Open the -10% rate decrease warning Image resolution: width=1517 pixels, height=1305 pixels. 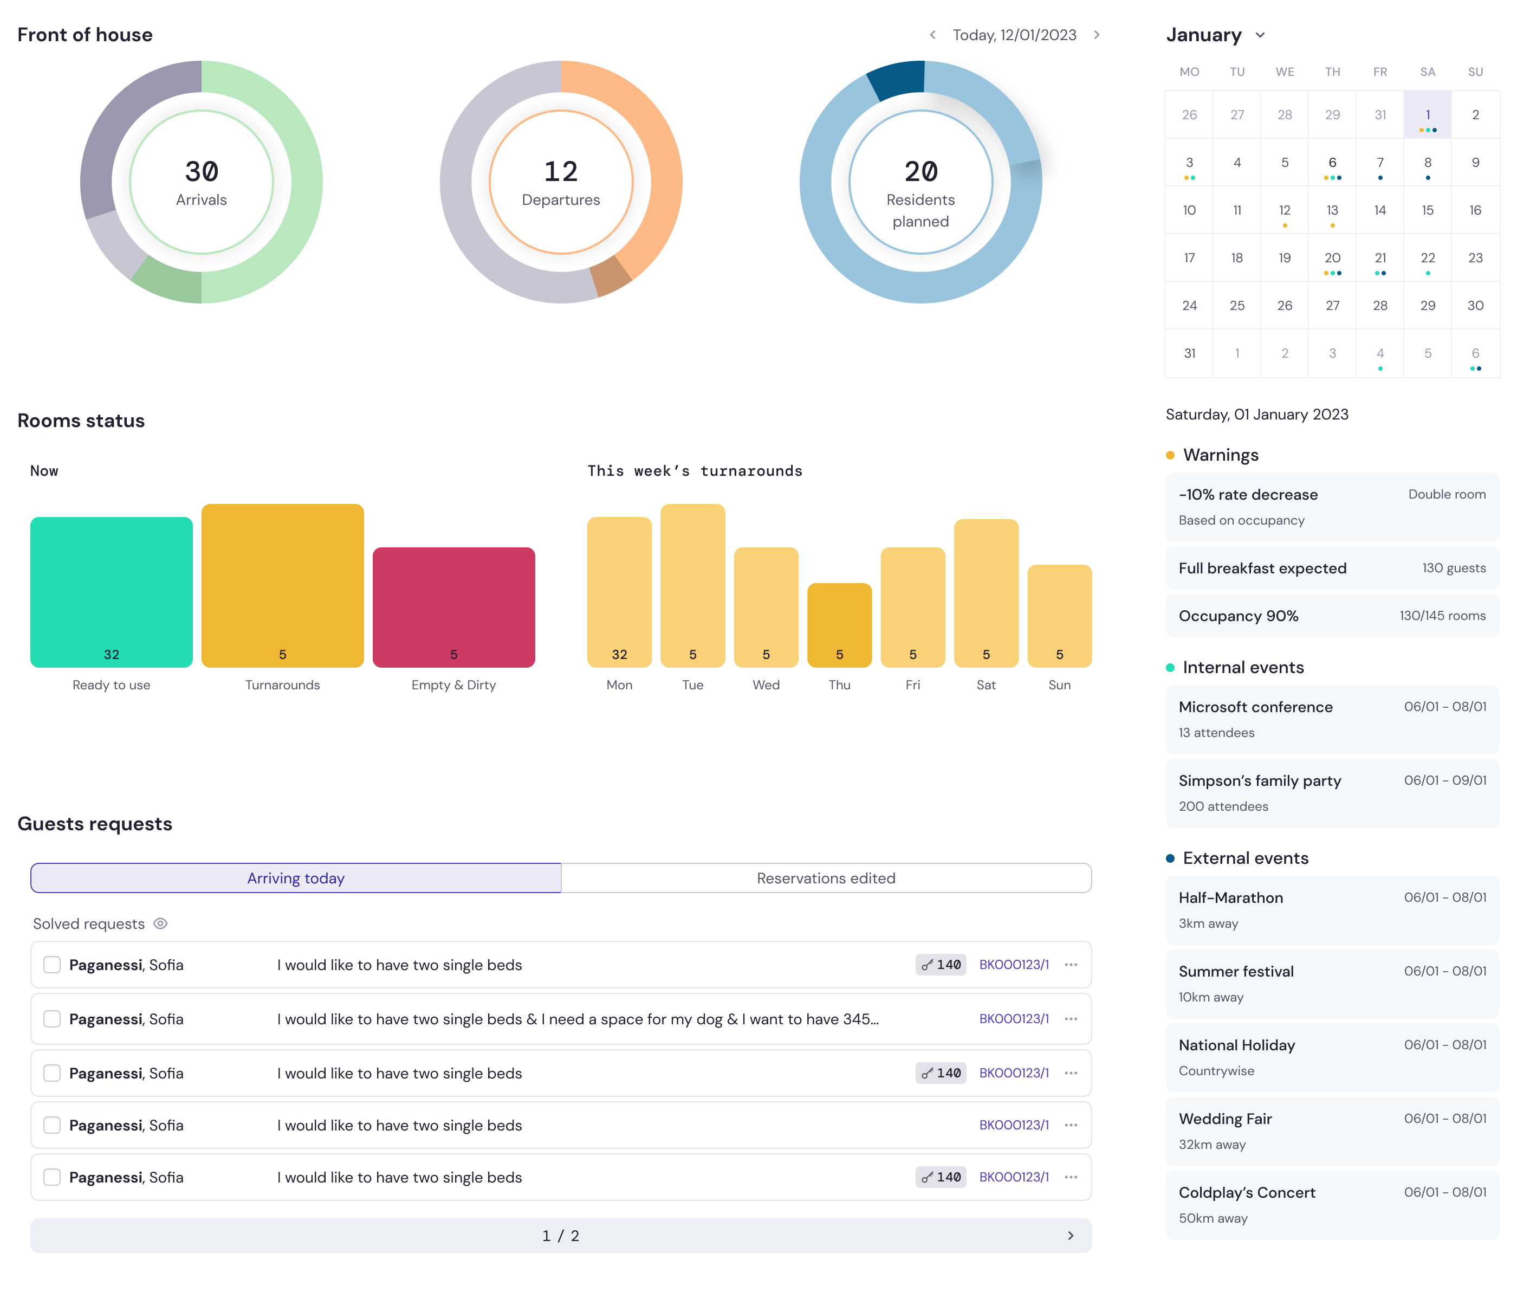(1332, 507)
